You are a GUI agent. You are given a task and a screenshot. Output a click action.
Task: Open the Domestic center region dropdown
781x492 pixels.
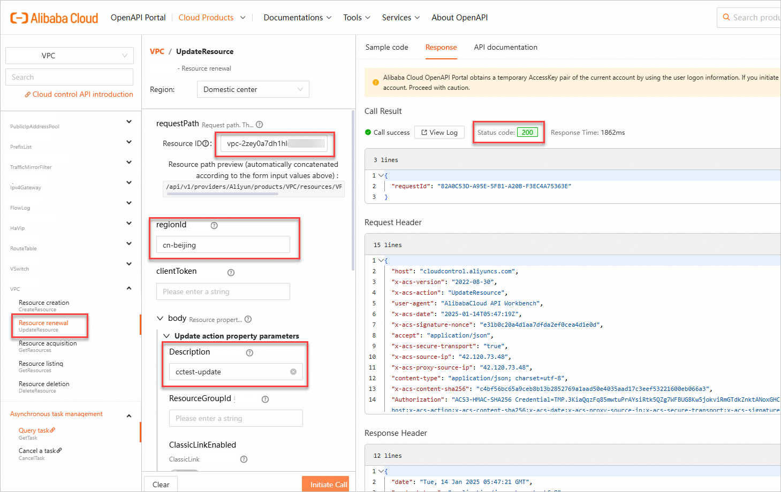coord(253,89)
